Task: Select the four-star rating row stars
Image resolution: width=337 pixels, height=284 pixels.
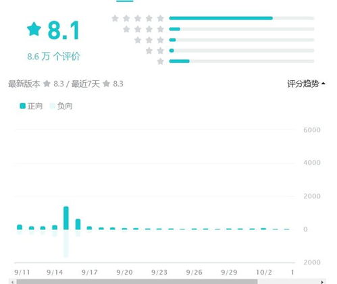Action: pyautogui.click(x=143, y=29)
